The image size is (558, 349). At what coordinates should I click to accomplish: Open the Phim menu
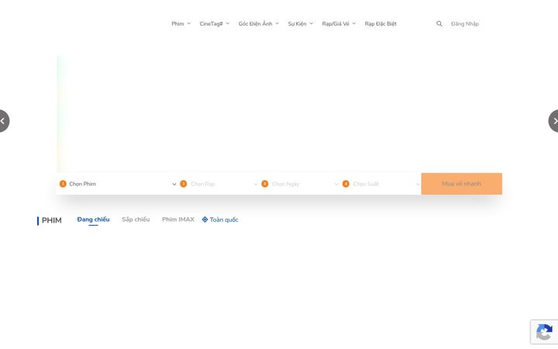pos(181,24)
